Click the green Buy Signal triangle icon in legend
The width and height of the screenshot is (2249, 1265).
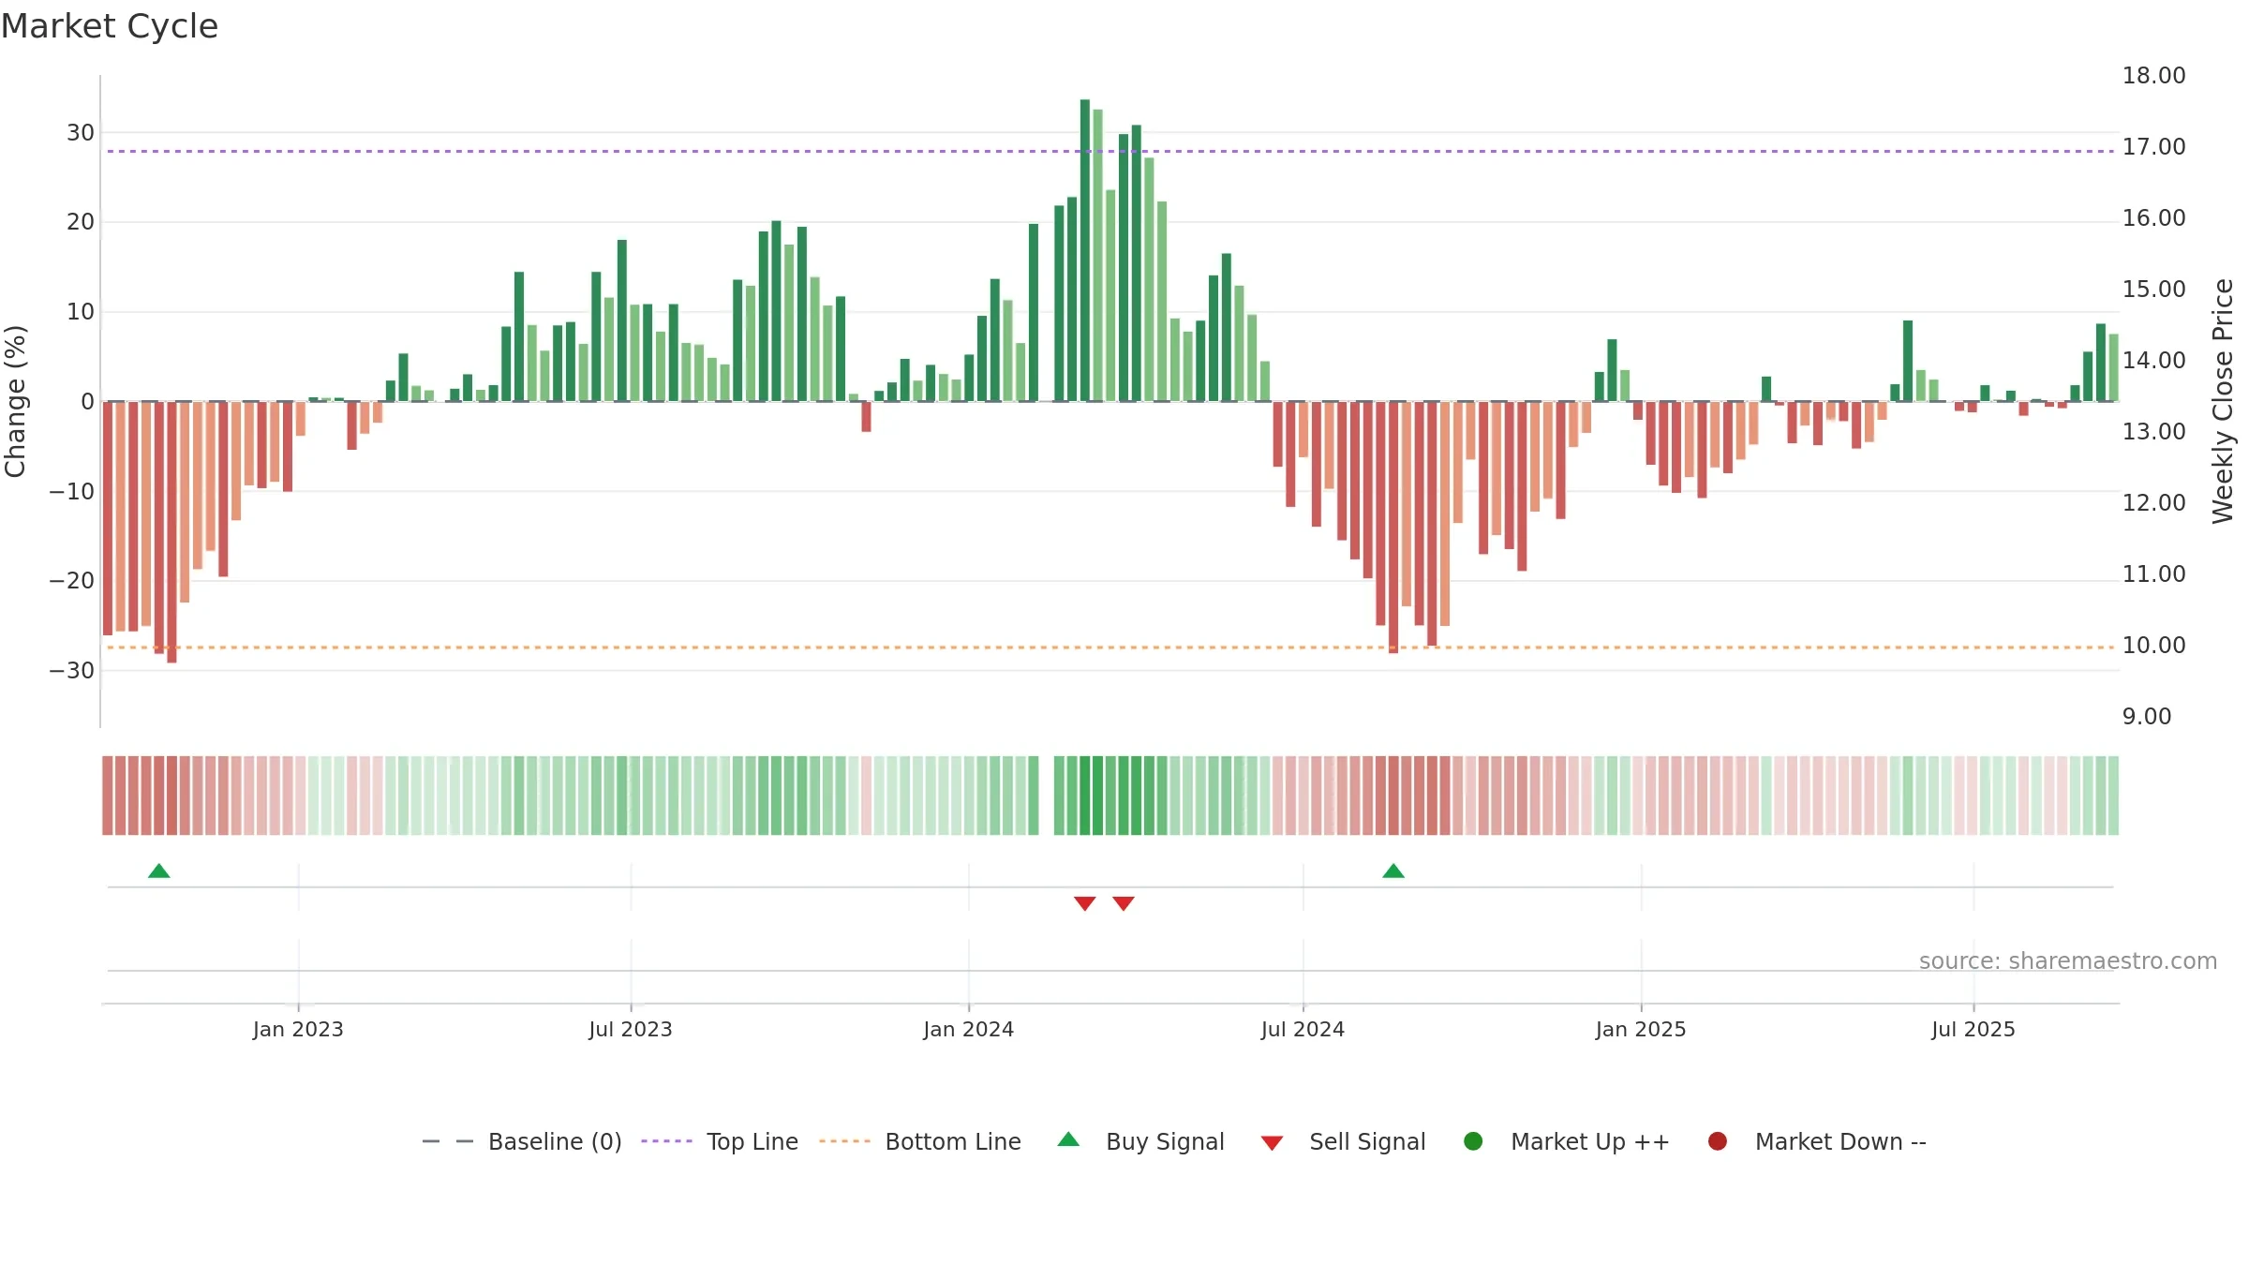click(x=1068, y=1139)
